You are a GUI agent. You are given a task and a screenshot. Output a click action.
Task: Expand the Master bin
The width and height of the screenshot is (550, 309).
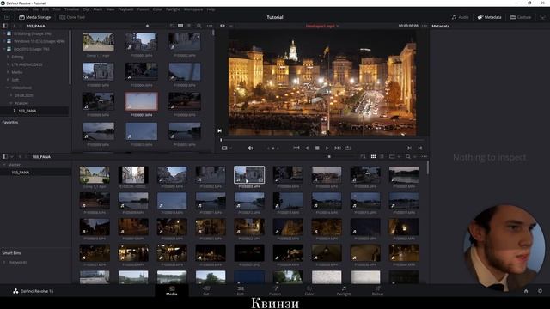coord(4,165)
